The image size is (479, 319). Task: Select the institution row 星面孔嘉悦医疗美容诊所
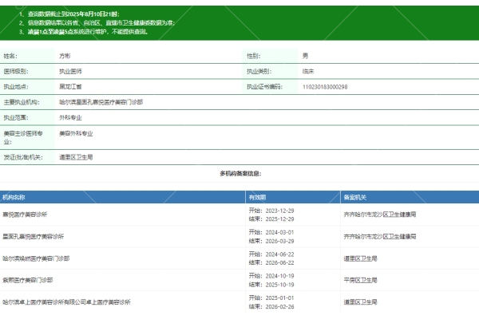33,236
